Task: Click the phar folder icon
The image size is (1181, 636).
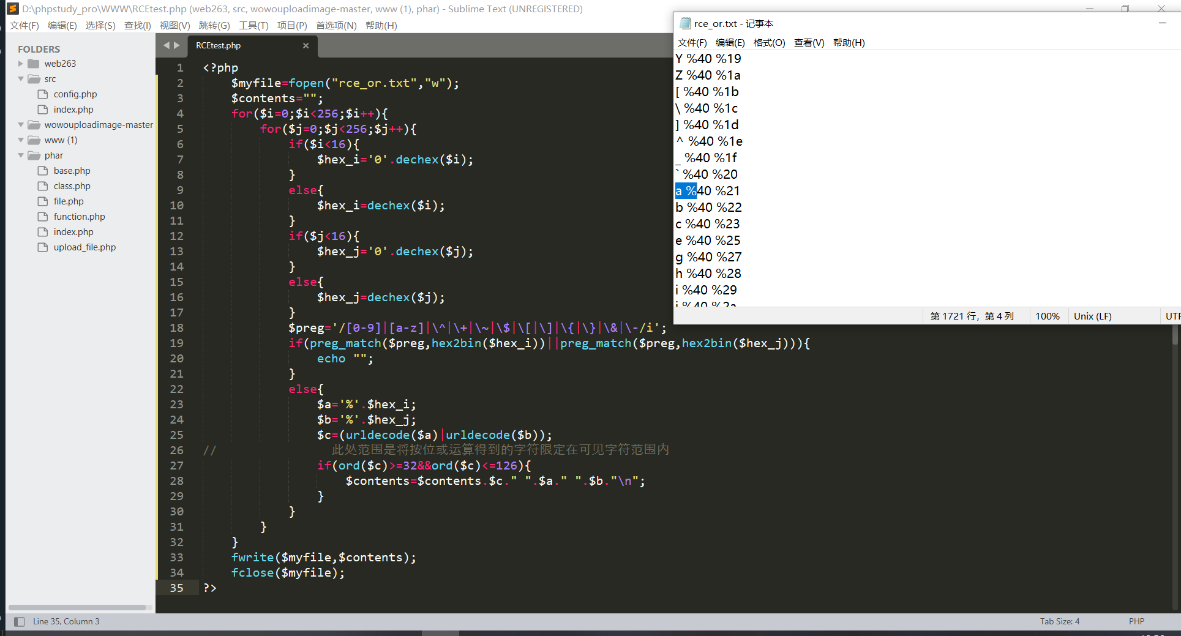Action: click(x=34, y=155)
